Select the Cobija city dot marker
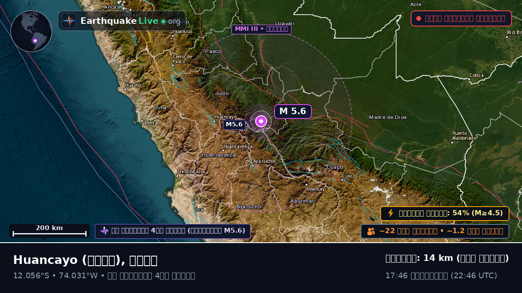This screenshot has height=293, width=522. point(469,79)
